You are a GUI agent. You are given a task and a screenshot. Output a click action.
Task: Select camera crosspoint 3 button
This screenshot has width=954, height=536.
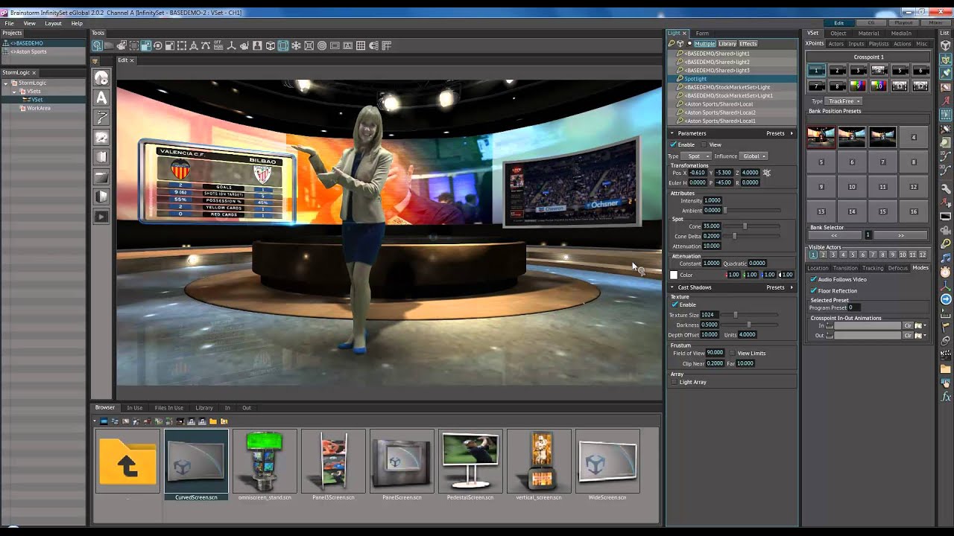pyautogui.click(x=857, y=71)
